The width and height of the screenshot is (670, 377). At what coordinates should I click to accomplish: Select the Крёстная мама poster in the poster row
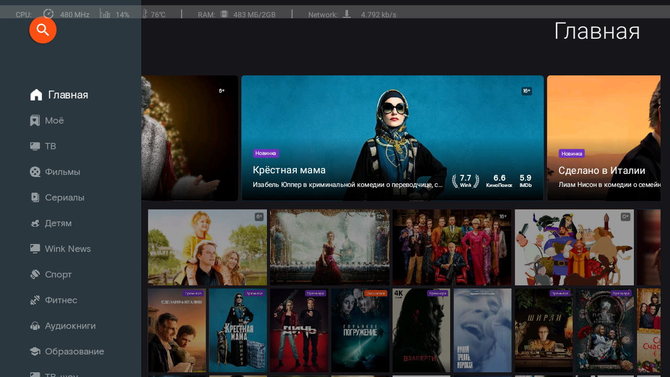[x=238, y=330]
